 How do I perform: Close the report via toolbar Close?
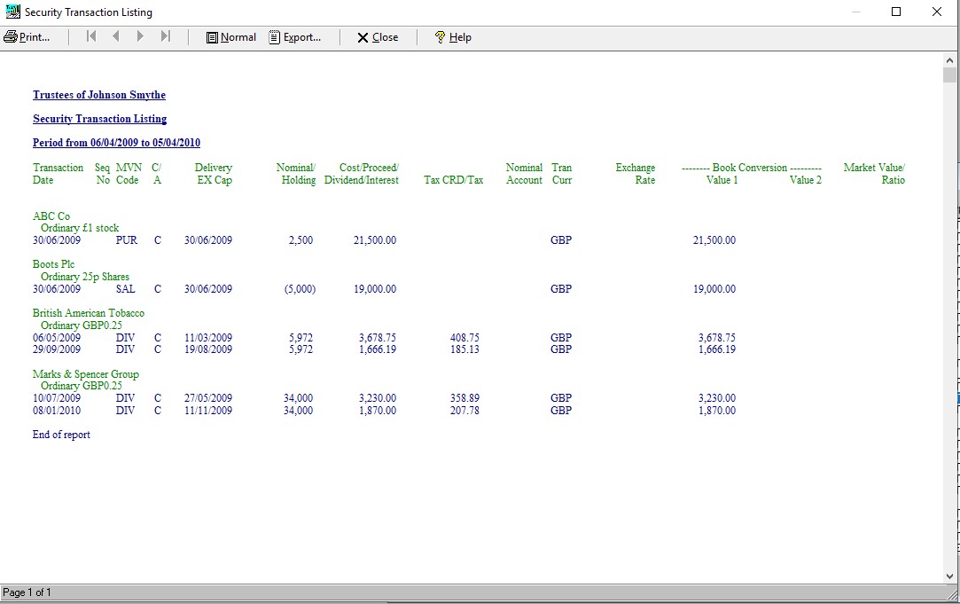point(378,37)
